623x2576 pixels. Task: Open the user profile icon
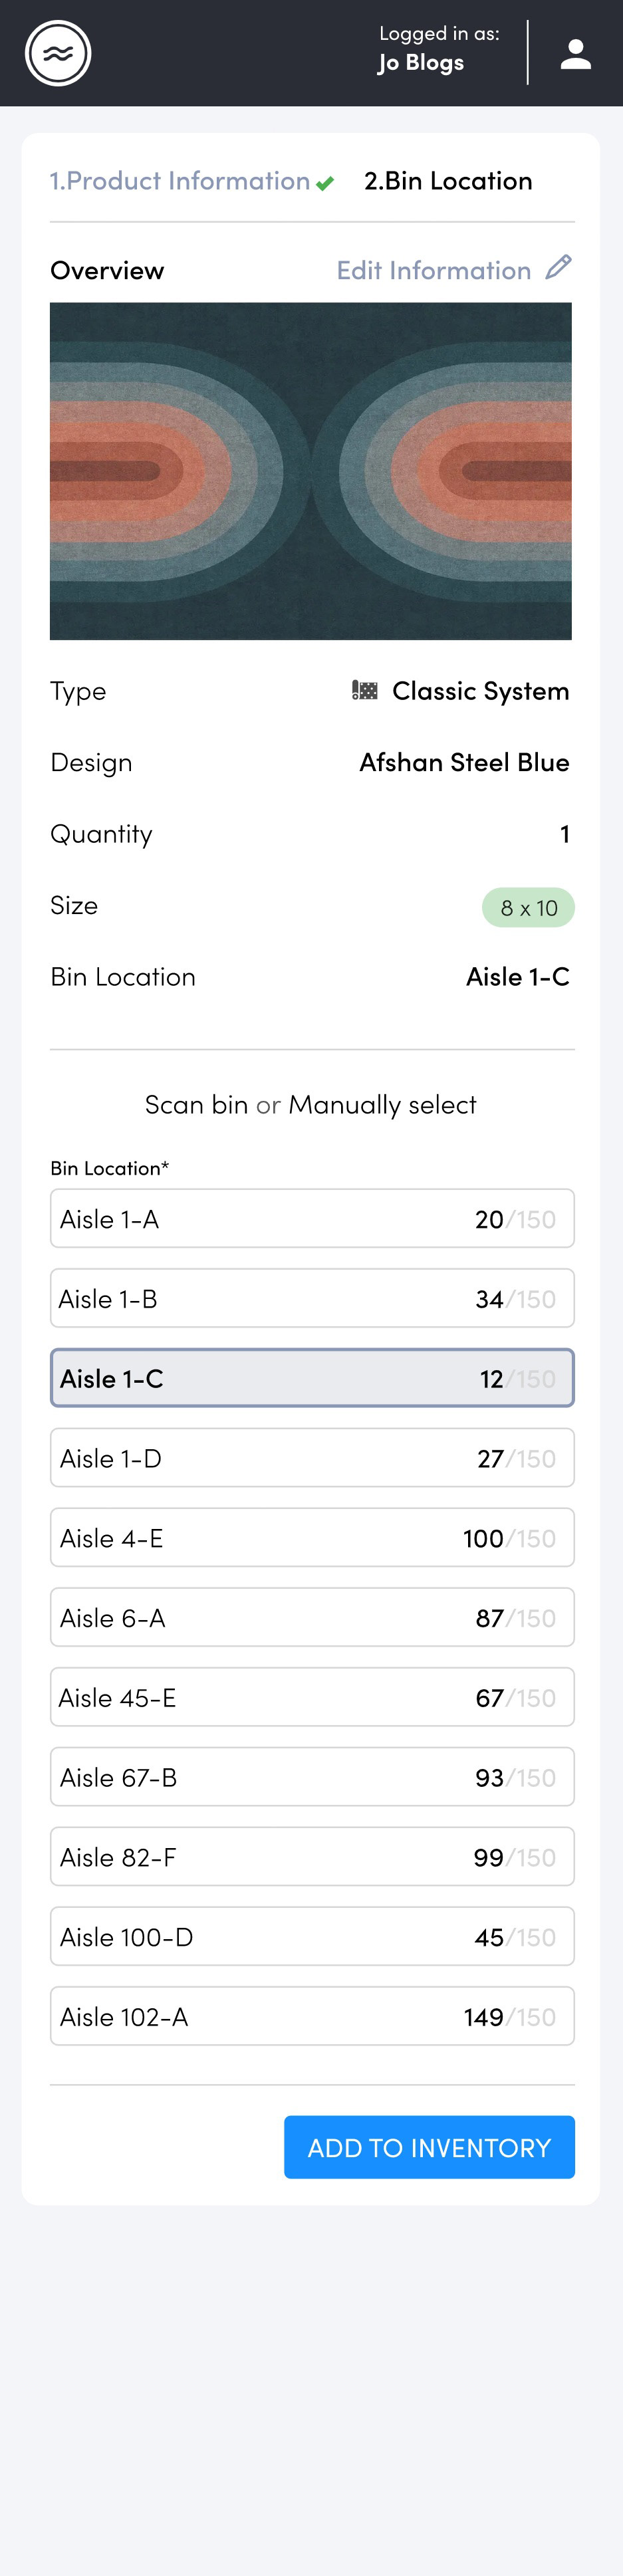coord(575,54)
